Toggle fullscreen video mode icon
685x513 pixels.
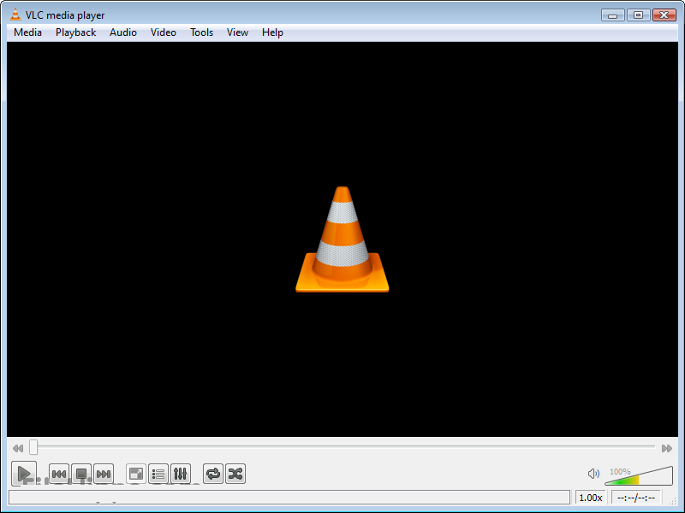(x=136, y=474)
